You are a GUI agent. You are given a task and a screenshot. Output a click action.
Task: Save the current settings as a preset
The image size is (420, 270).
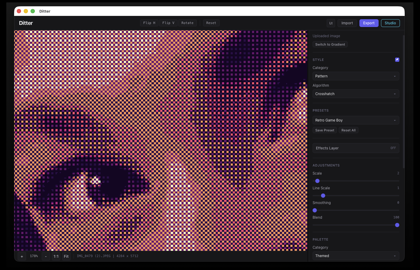pyautogui.click(x=325, y=130)
